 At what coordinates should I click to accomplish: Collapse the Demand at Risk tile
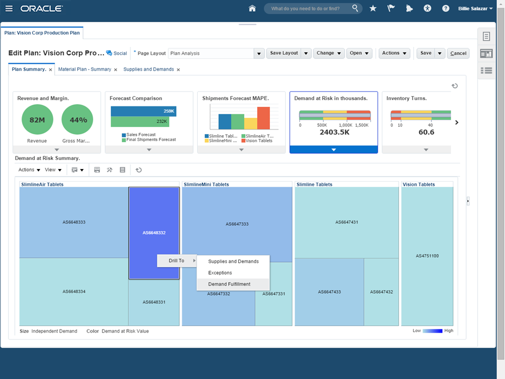click(334, 149)
